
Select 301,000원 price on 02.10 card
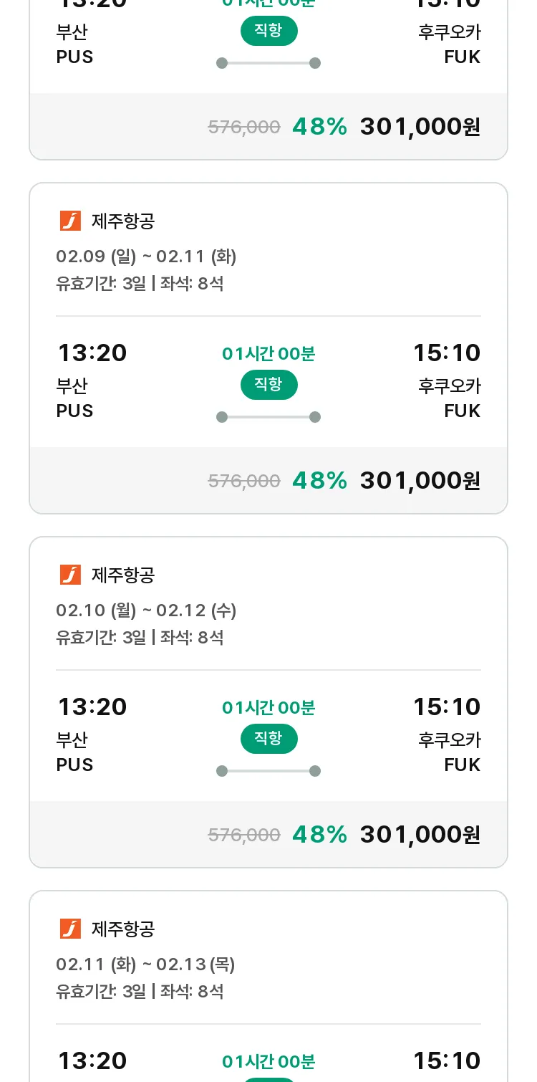420,834
